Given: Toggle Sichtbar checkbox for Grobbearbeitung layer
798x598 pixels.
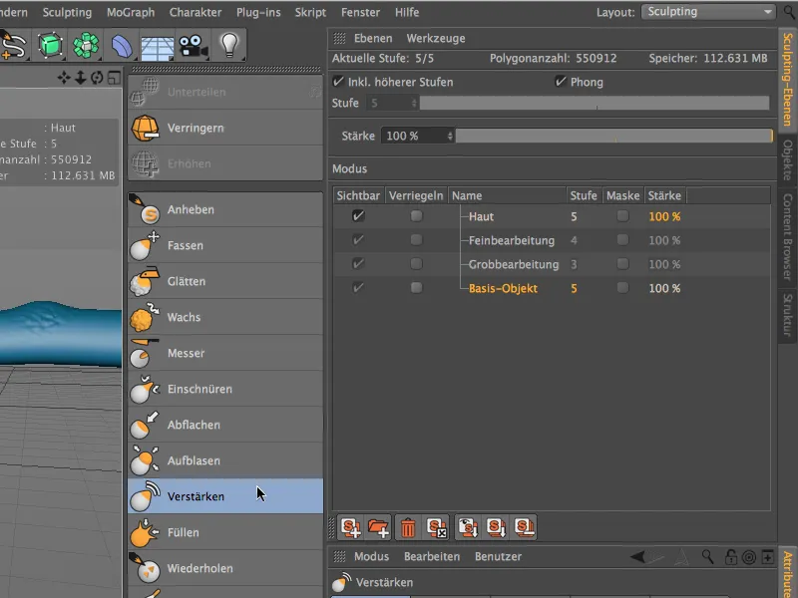Looking at the screenshot, I should 358,264.
